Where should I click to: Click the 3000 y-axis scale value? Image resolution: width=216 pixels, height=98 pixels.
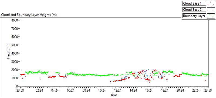15,62
